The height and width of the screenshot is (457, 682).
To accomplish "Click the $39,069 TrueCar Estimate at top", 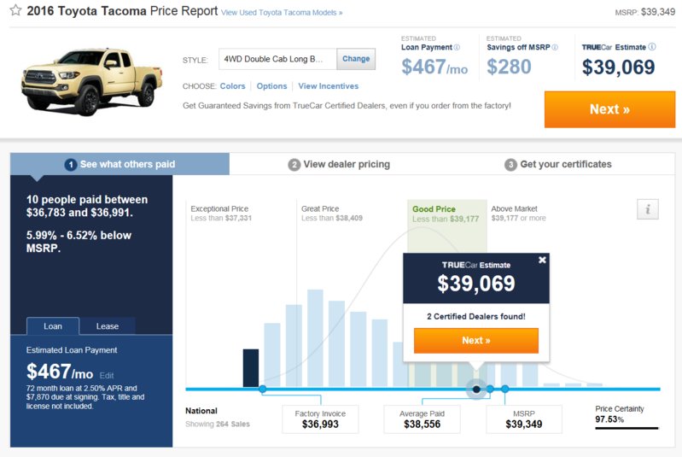I will [618, 67].
